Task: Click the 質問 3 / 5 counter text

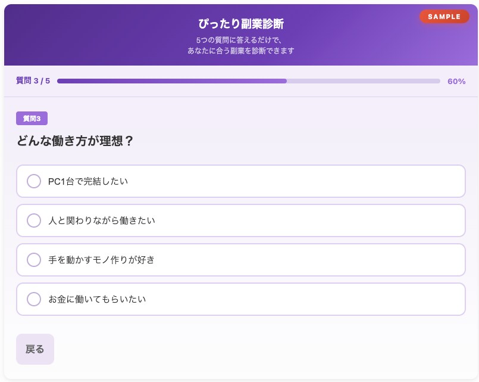Action: click(x=33, y=80)
